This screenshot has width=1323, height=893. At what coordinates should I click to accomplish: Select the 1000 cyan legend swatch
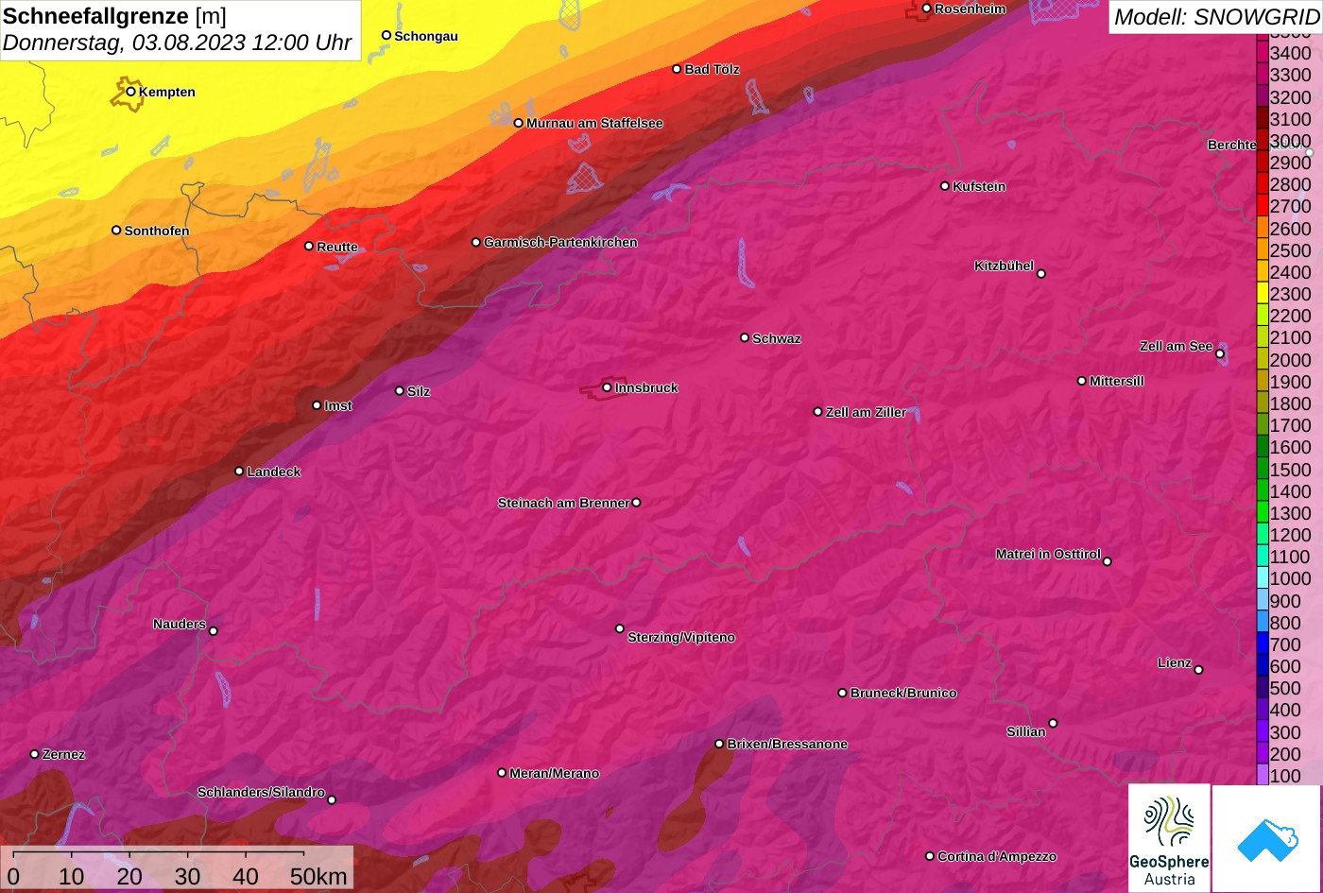point(1263,578)
